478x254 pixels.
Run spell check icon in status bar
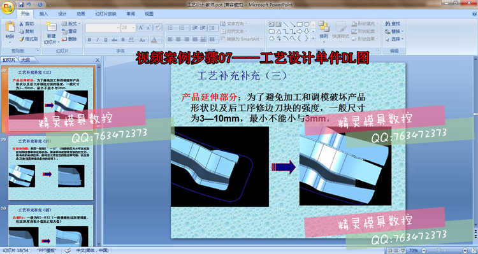click(x=68, y=250)
